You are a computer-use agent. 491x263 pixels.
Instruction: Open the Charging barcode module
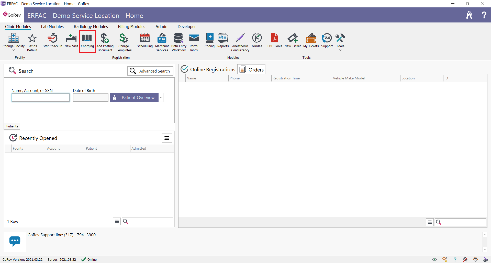pyautogui.click(x=87, y=41)
